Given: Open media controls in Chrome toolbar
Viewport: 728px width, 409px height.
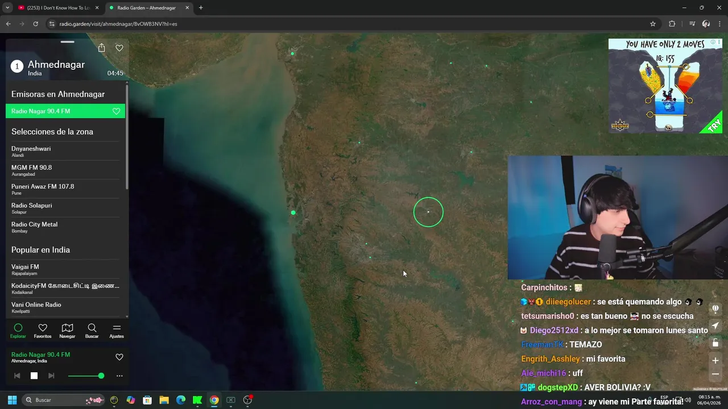Looking at the screenshot, I should 692,24.
